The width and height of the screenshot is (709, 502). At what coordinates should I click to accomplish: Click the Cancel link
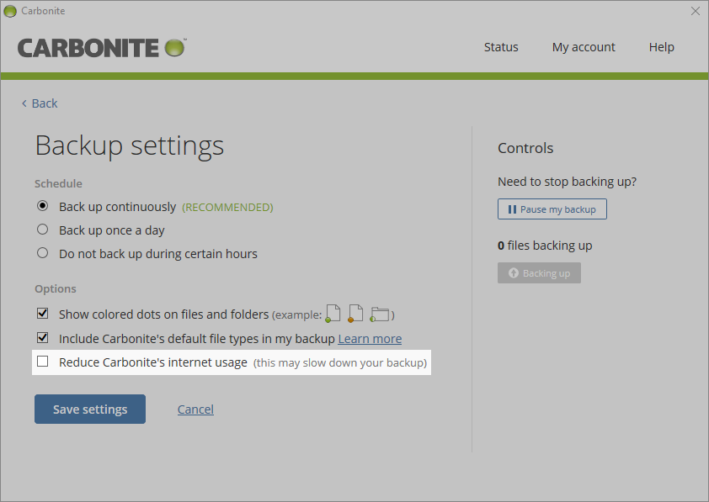coord(195,409)
